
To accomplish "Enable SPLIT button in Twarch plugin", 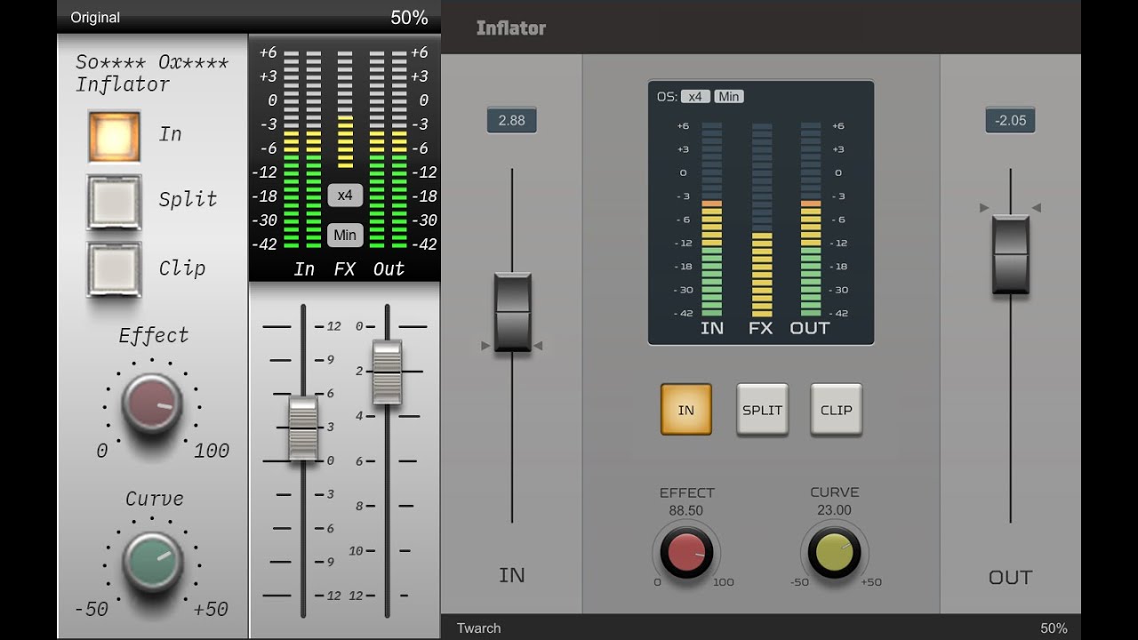I will pos(762,410).
